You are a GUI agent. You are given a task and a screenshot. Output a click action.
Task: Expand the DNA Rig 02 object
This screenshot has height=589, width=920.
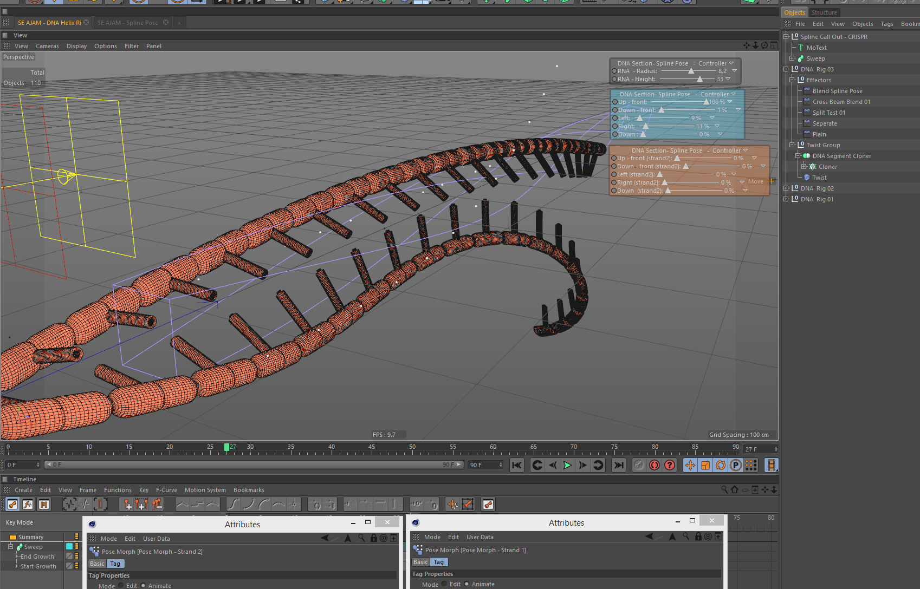point(786,188)
